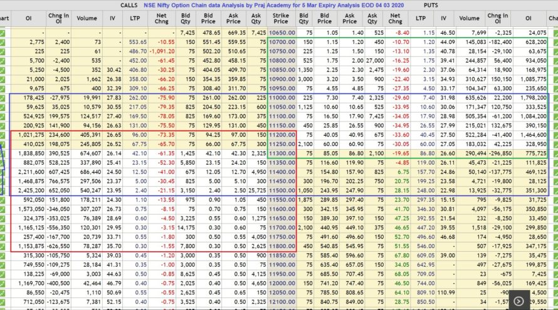Open the 11150.00 strike price link
558x310 pixels.
point(282,125)
